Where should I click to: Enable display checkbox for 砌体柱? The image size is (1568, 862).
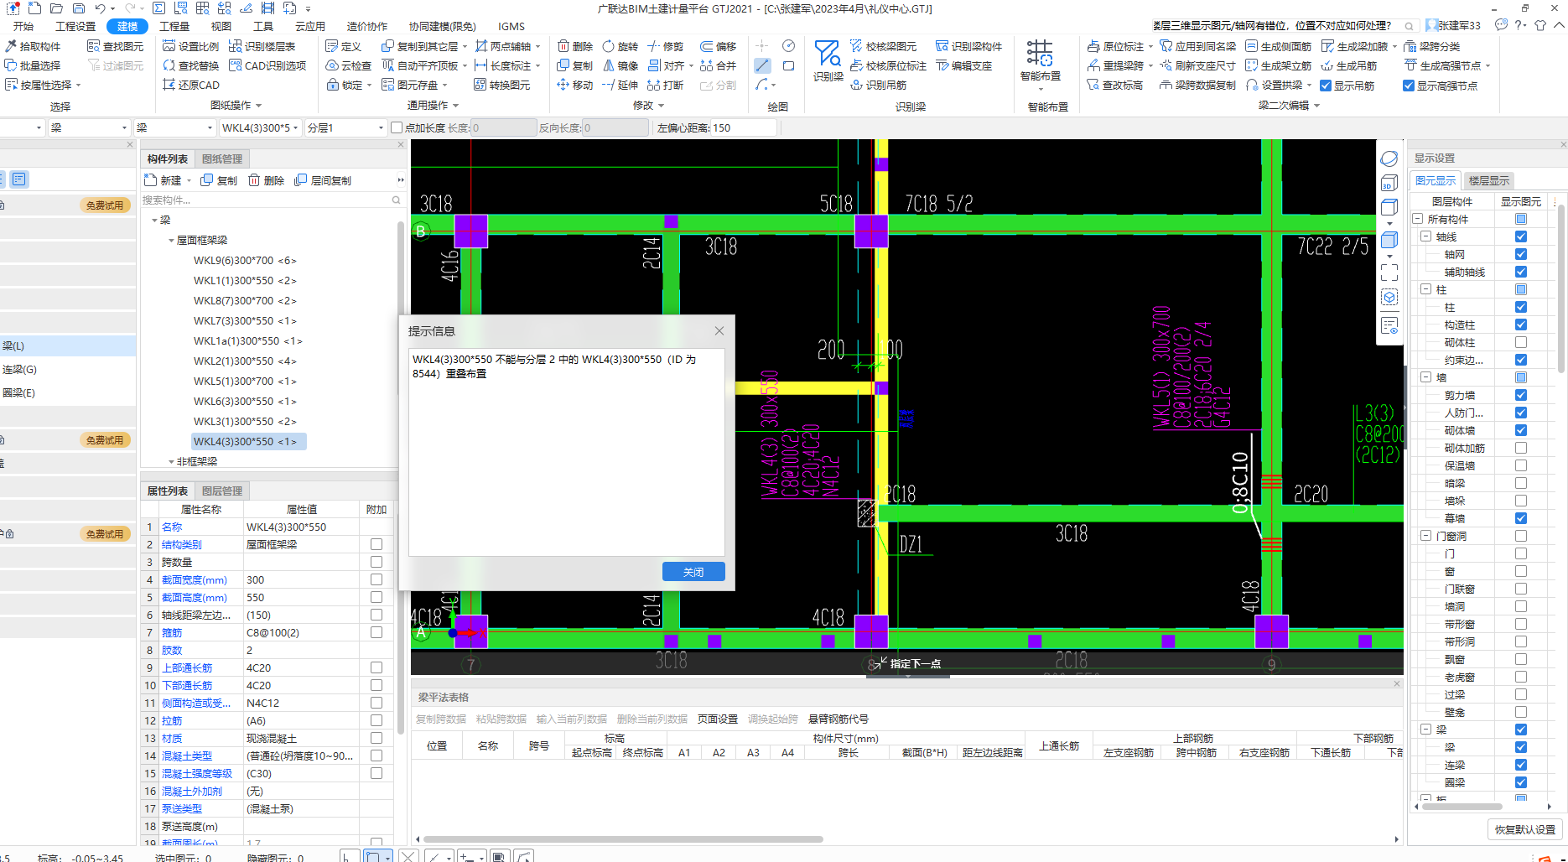(1521, 342)
